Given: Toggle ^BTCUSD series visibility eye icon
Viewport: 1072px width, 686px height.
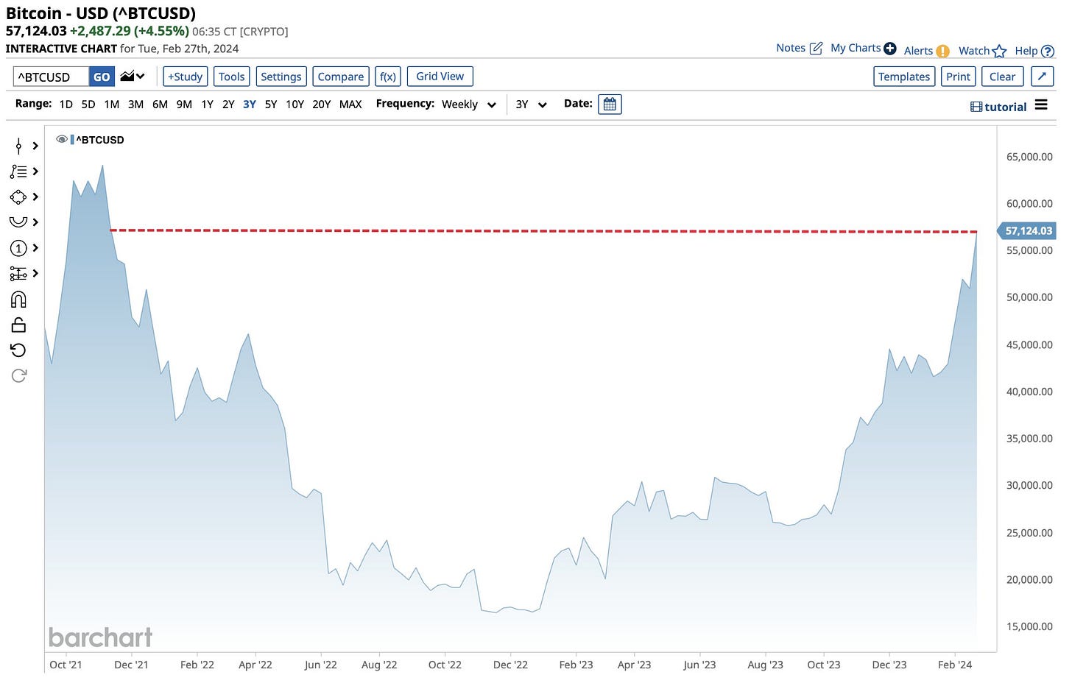Looking at the screenshot, I should [62, 139].
